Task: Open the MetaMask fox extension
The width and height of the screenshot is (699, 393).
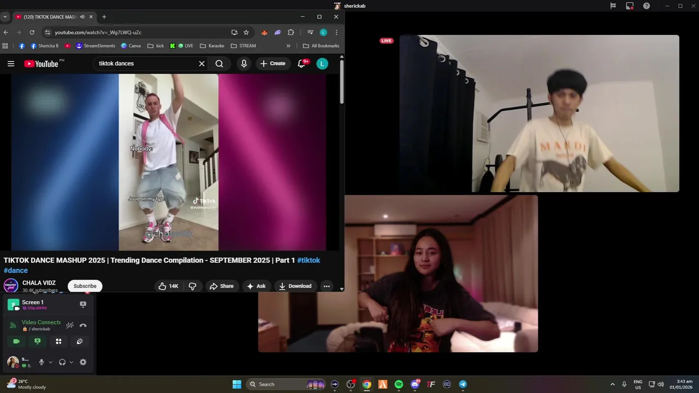Action: [264, 32]
